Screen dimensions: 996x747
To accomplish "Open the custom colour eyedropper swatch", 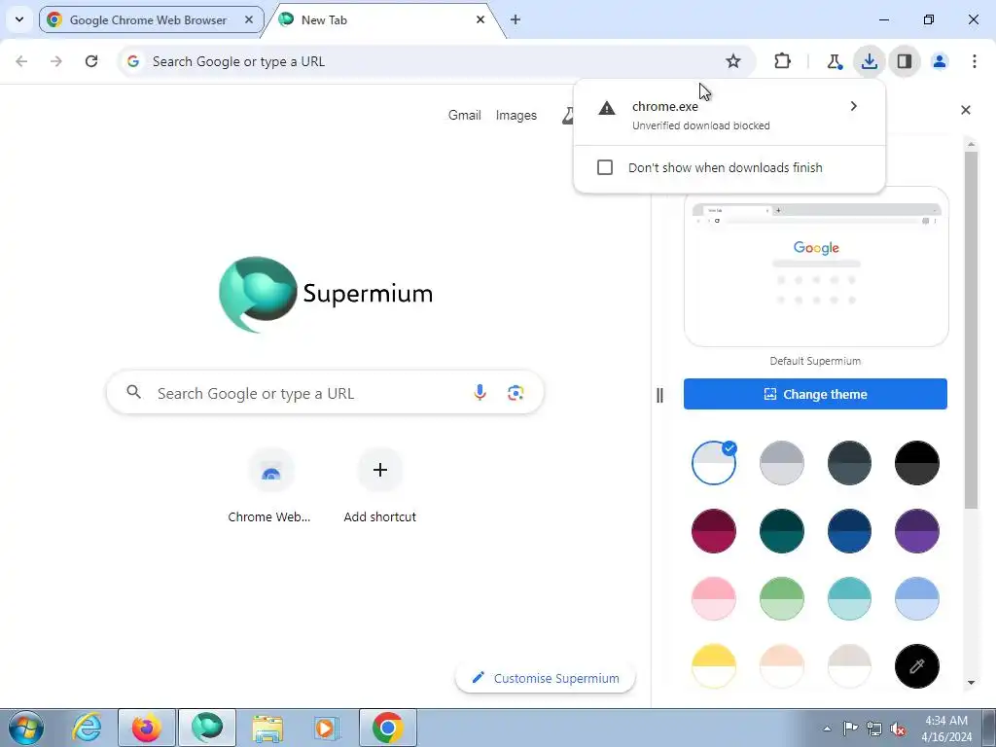I will [916, 666].
